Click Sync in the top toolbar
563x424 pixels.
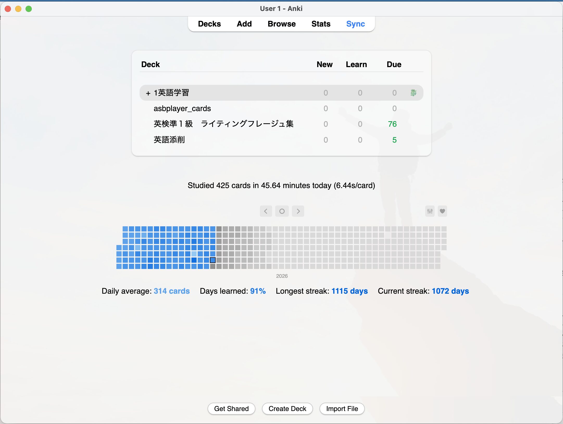click(x=355, y=24)
